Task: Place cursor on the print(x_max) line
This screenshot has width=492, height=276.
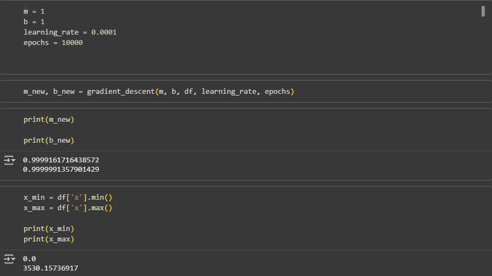Action: coord(48,239)
